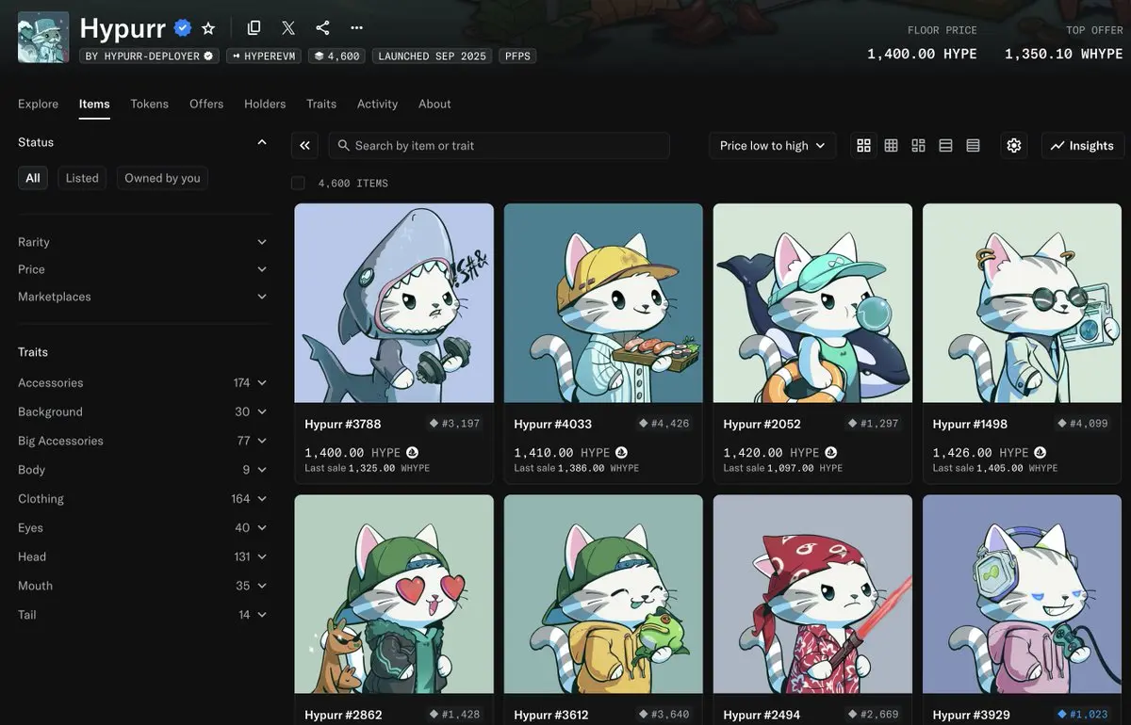The height and width of the screenshot is (725, 1131).
Task: Select the mosaic grid view icon
Action: pyautogui.click(x=918, y=145)
